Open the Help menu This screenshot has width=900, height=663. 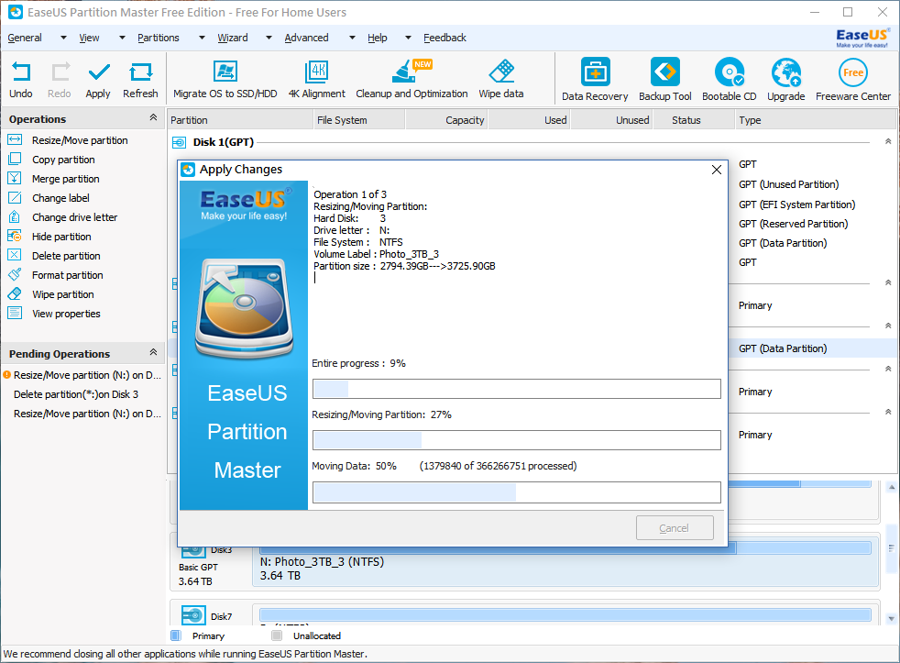(x=377, y=38)
